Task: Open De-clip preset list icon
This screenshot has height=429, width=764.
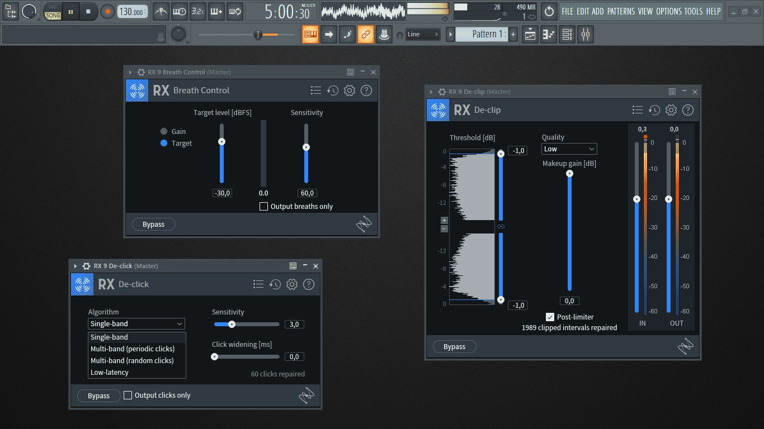Action: [638, 110]
